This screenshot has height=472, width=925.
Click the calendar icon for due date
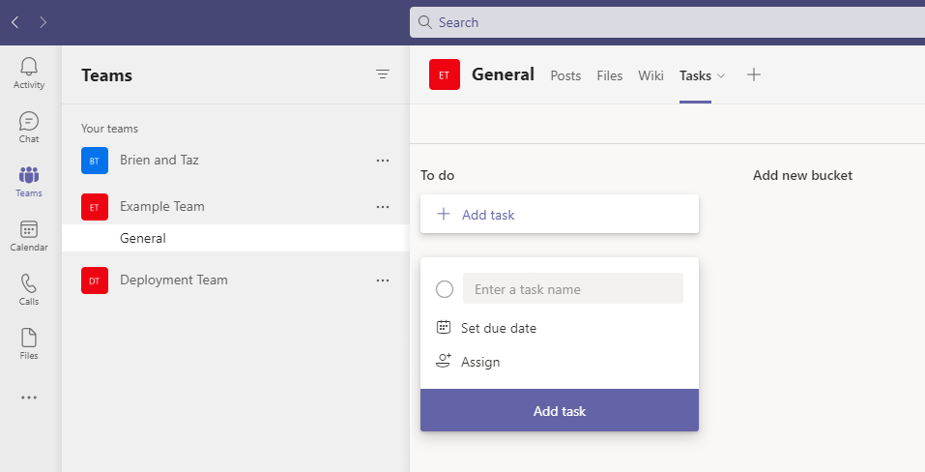click(x=444, y=327)
